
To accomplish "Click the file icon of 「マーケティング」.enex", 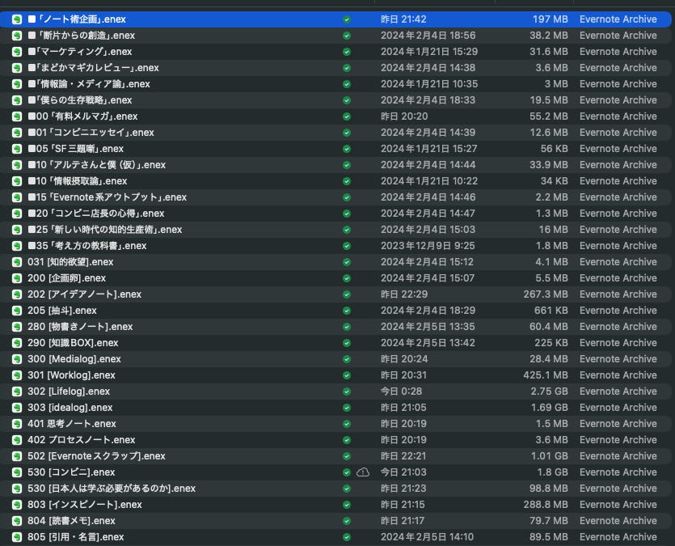I will coord(17,52).
